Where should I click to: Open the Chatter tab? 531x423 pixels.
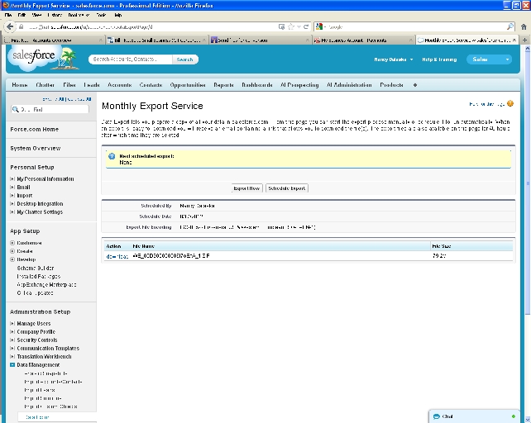pos(45,85)
